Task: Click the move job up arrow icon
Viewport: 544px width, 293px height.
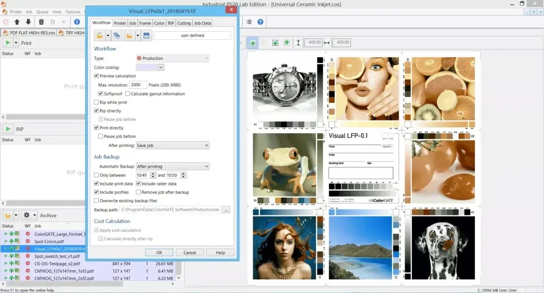Action: click(x=17, y=22)
